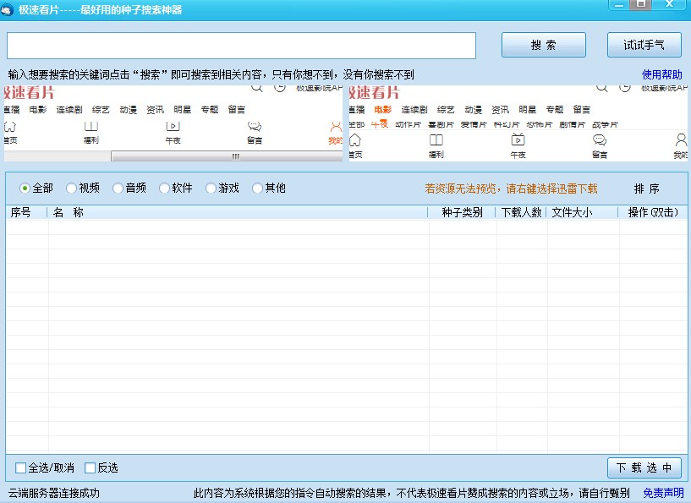Click the search magnifier icon in right preview

[601, 87]
